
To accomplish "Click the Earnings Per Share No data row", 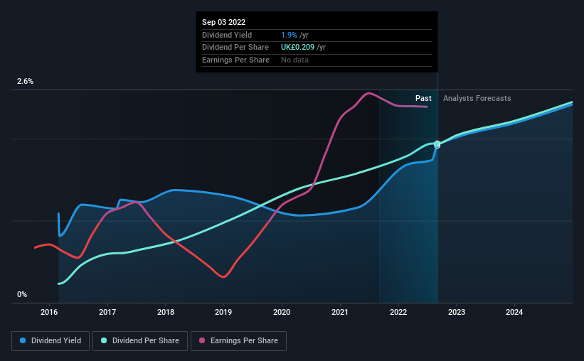I will 317,60.
